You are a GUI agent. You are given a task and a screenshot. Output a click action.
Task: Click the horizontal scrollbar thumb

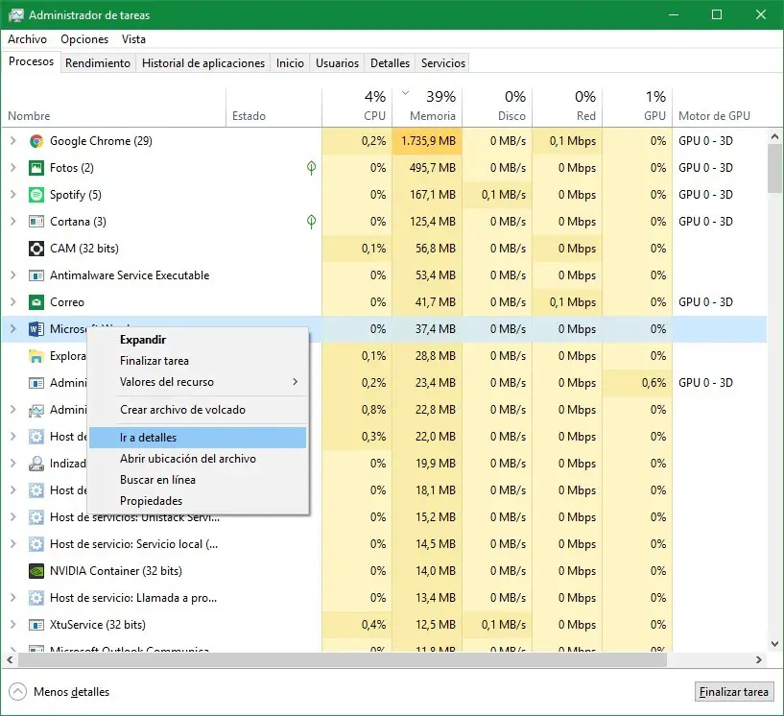click(x=343, y=660)
